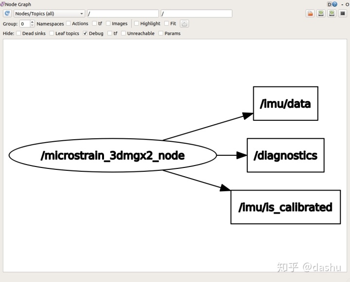Click the /diagnostics topic box
Screen dimensions: 350x282
pos(285,155)
